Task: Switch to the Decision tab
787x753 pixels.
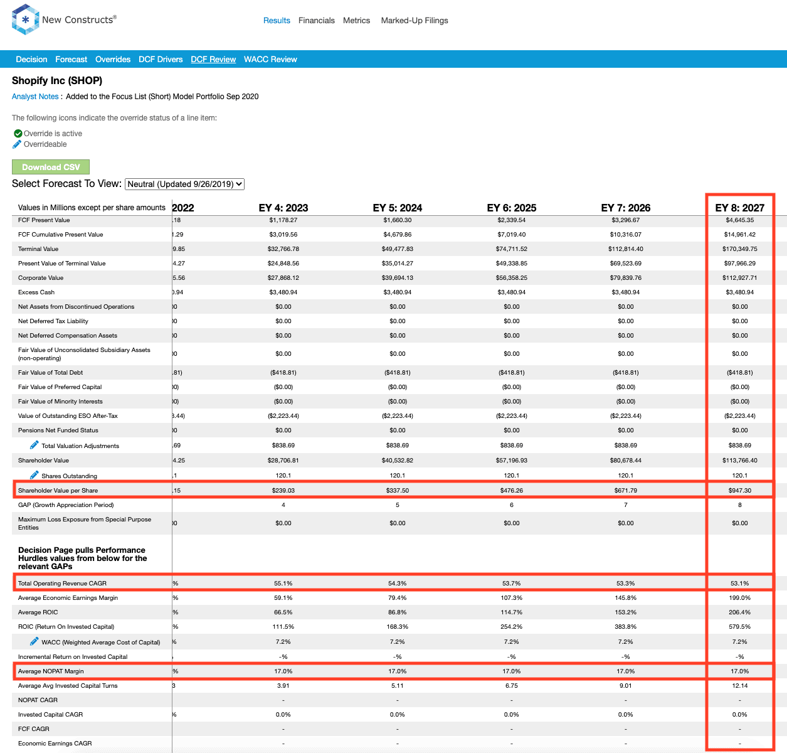Action: point(31,60)
